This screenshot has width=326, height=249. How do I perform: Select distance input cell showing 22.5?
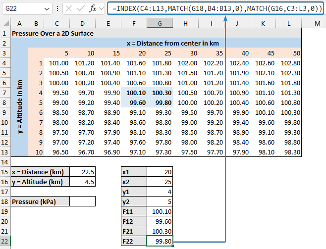83,172
